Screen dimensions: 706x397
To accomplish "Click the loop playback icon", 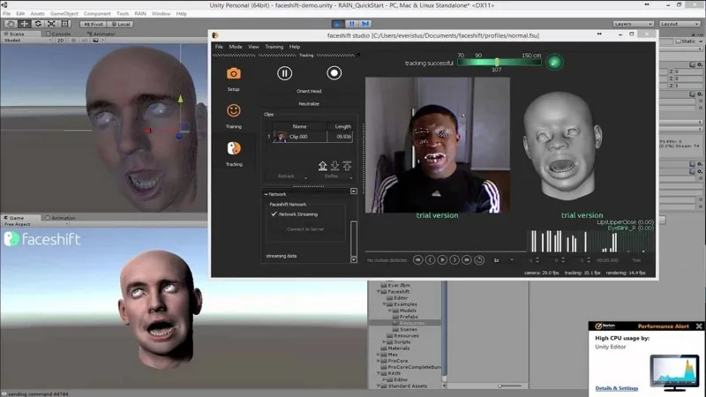I will click(x=479, y=259).
